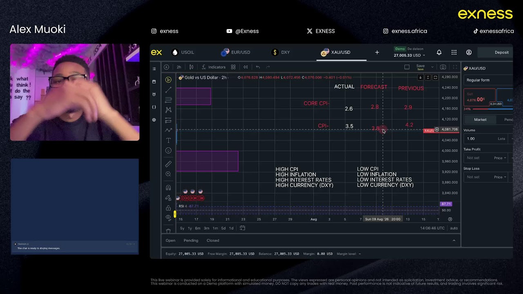Save chart layout button

coord(420,67)
